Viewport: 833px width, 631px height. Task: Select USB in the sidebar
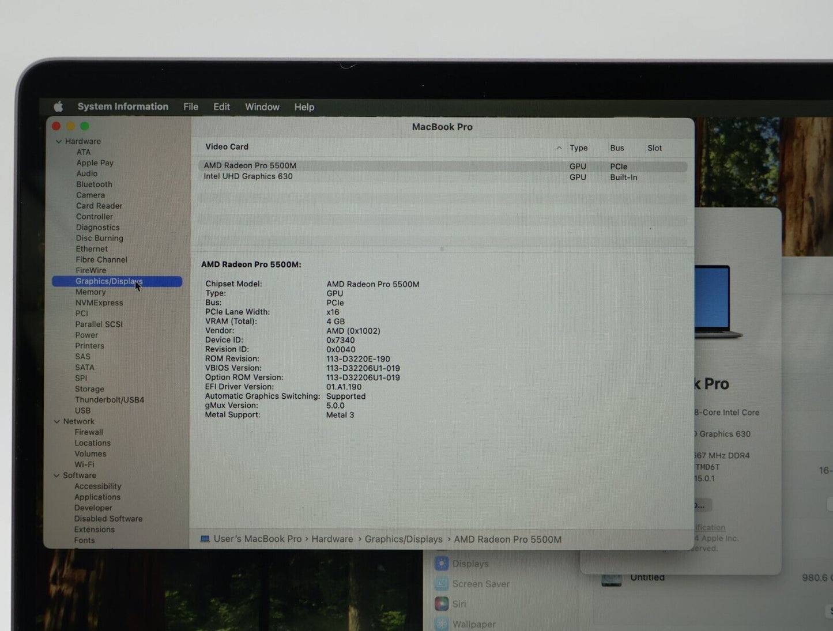point(83,411)
